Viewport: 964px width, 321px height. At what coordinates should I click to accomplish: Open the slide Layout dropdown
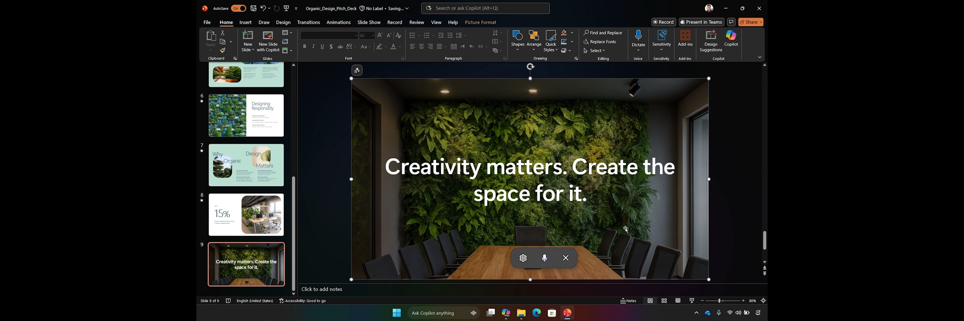point(287,33)
